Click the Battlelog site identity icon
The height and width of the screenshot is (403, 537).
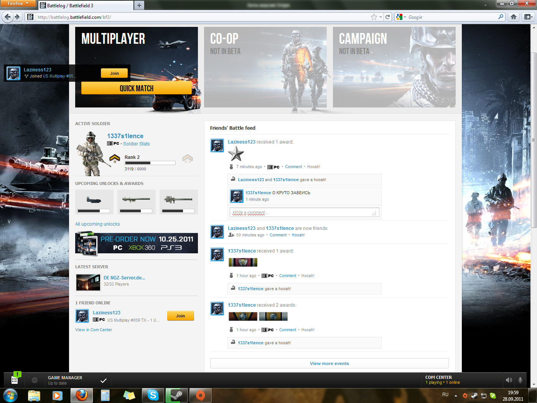30,17
